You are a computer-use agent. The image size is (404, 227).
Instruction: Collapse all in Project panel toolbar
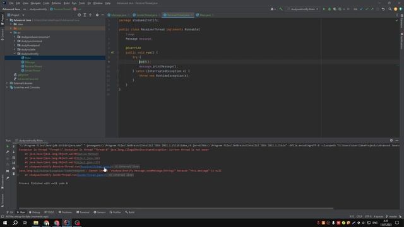(x=90, y=15)
